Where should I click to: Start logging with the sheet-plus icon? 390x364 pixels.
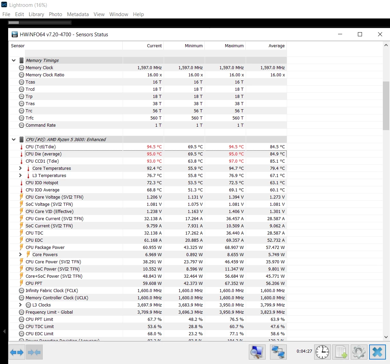tap(341, 352)
